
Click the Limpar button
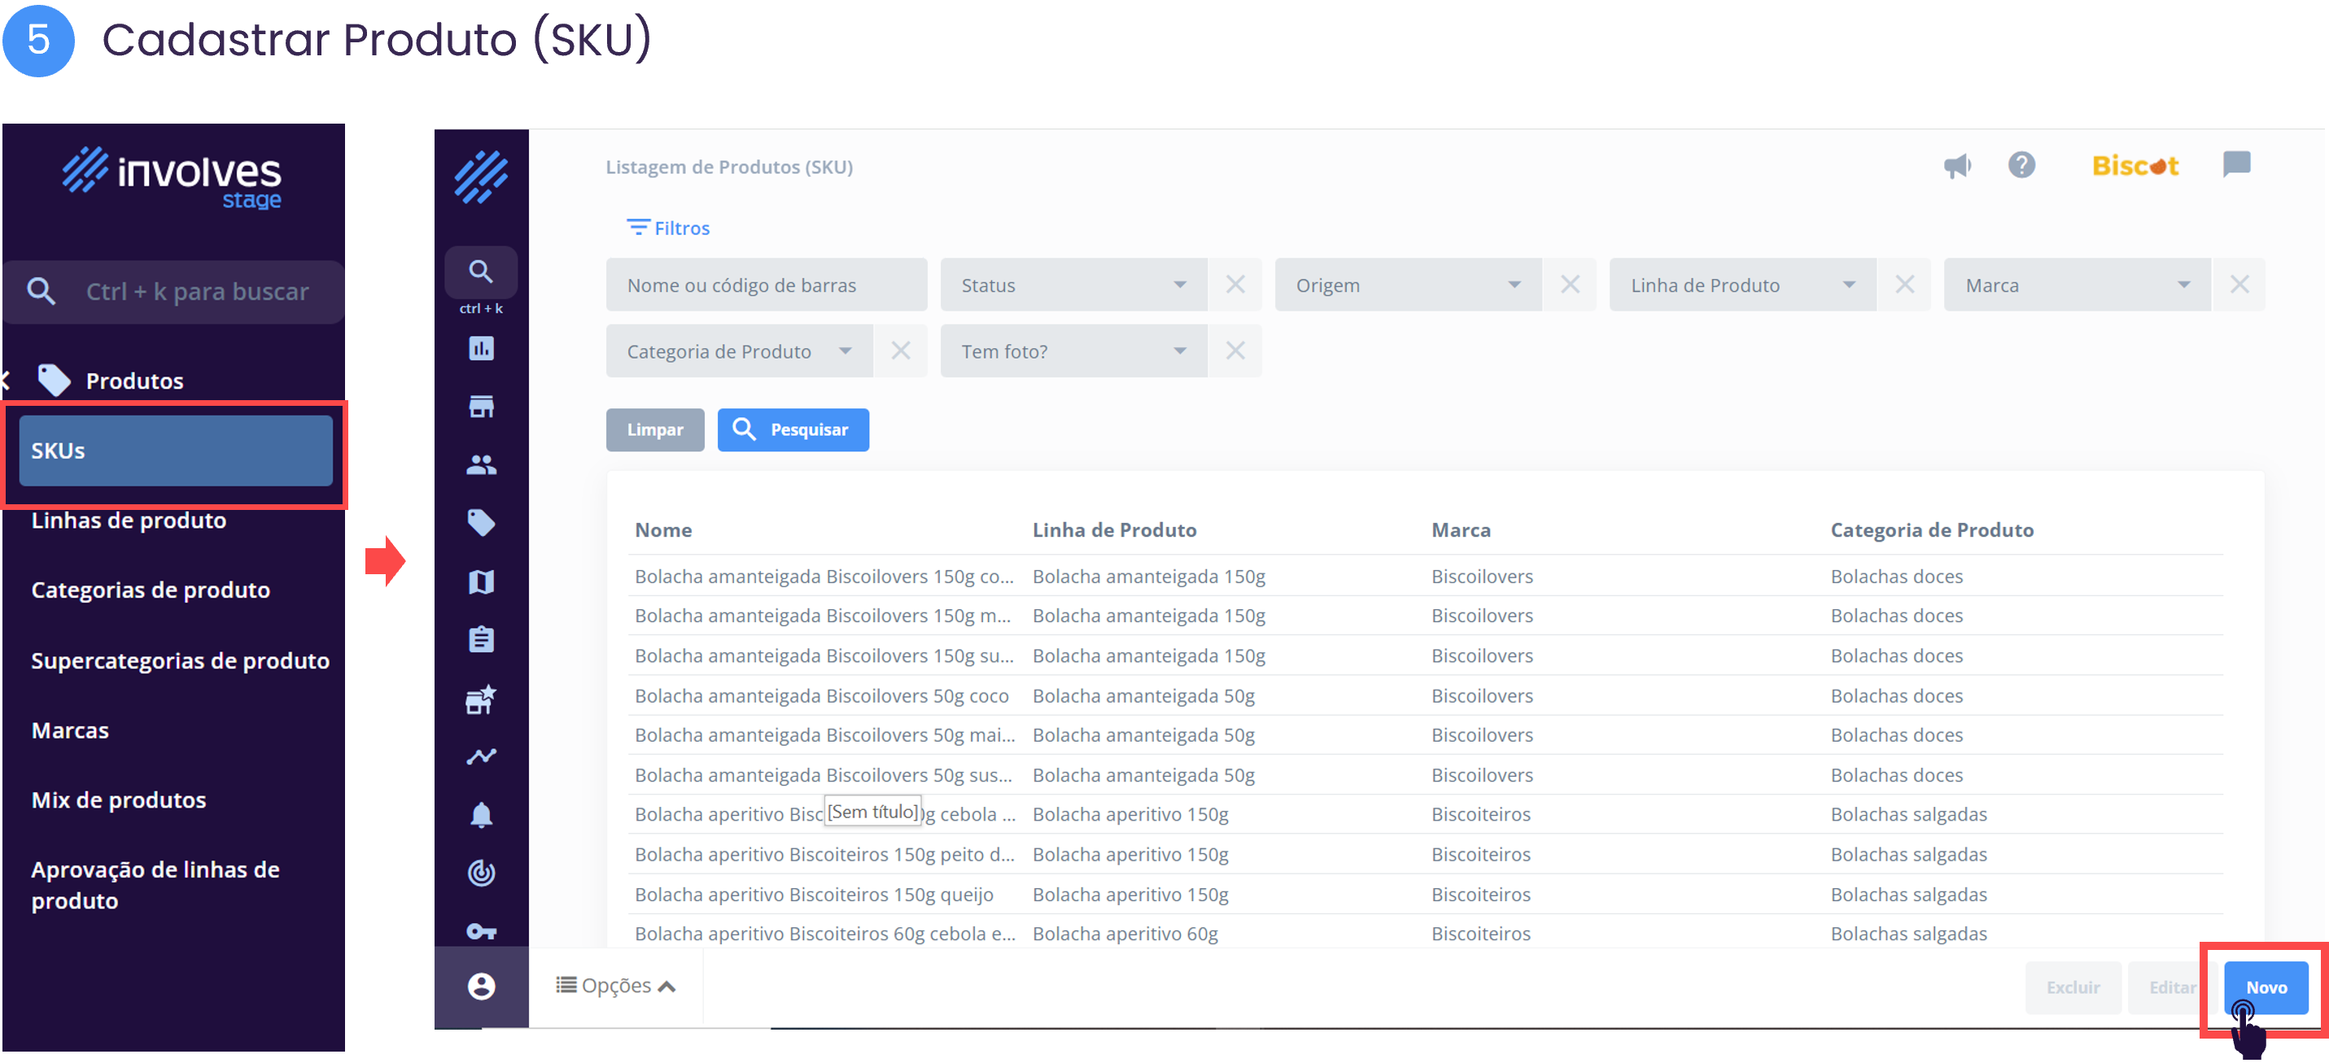click(654, 429)
